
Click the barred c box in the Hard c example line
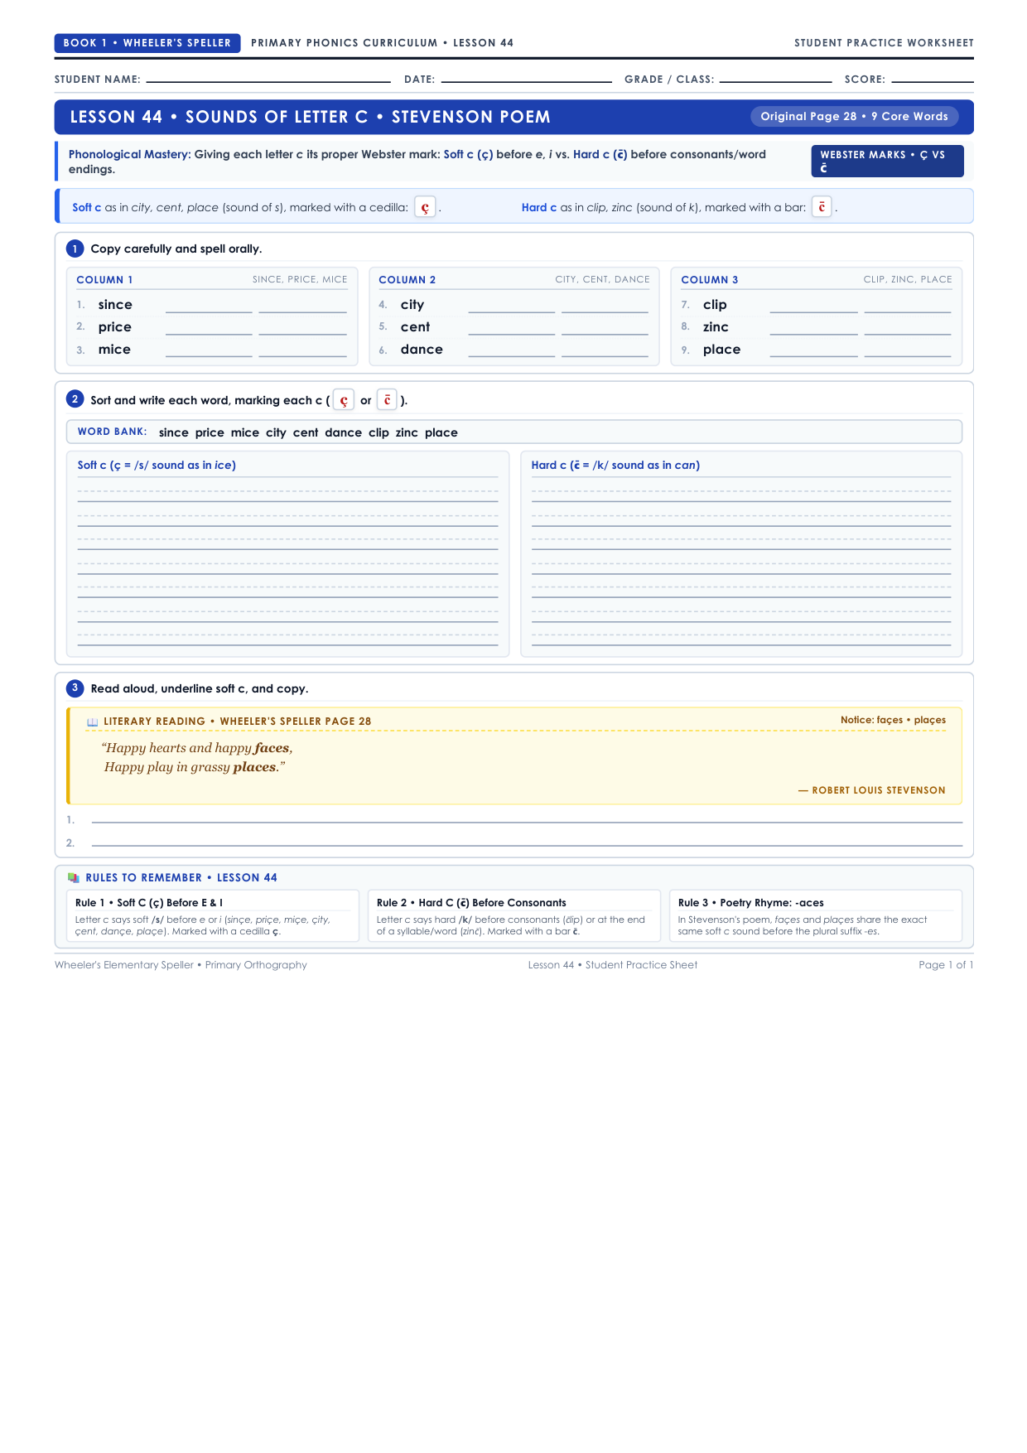[822, 207]
